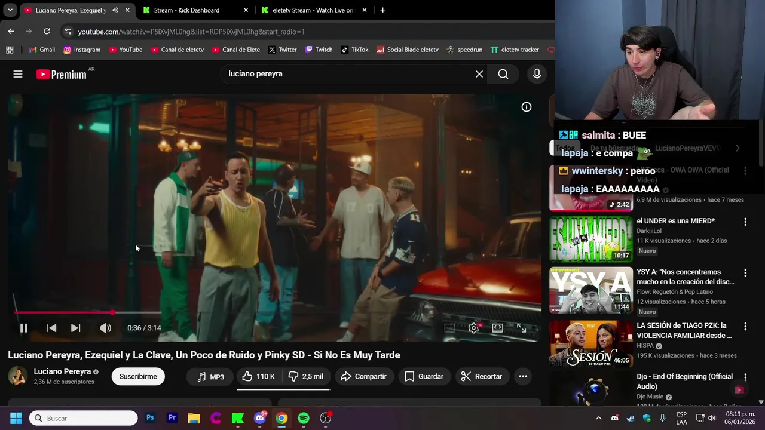Open the player settings gear

[x=473, y=328]
